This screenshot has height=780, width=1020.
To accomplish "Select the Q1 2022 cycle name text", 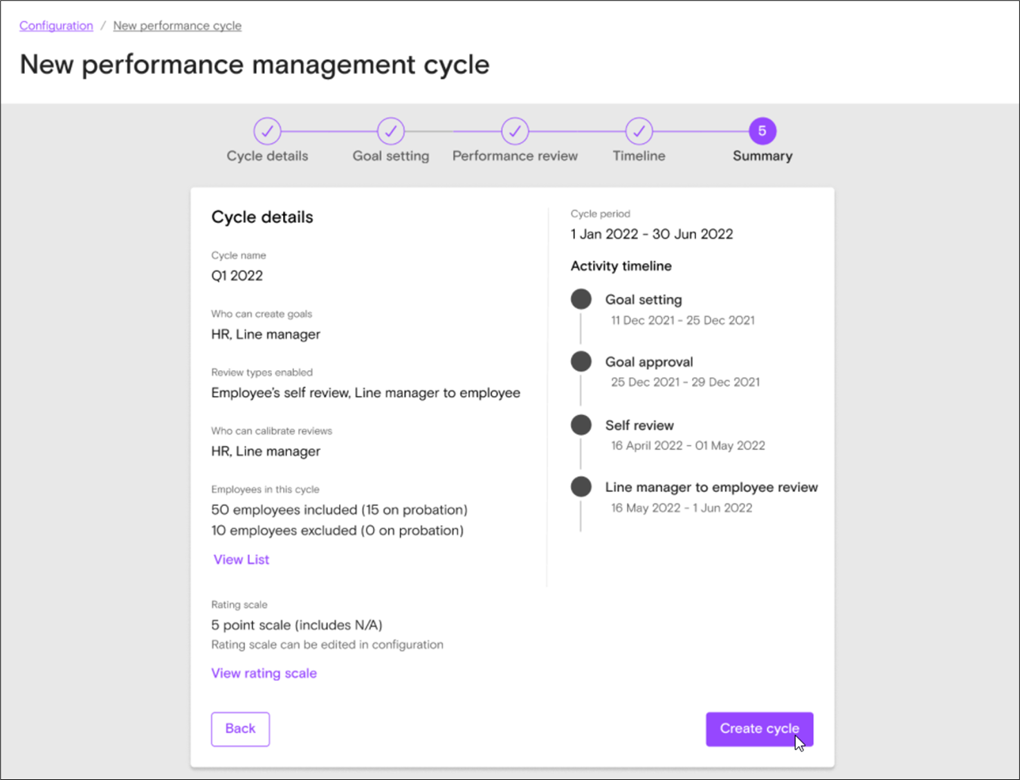I will [237, 275].
